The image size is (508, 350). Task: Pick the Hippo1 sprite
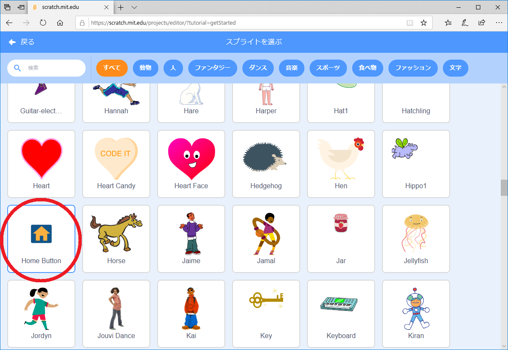pos(416,164)
